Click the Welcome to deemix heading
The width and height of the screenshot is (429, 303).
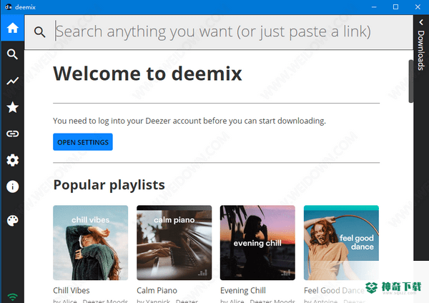148,74
